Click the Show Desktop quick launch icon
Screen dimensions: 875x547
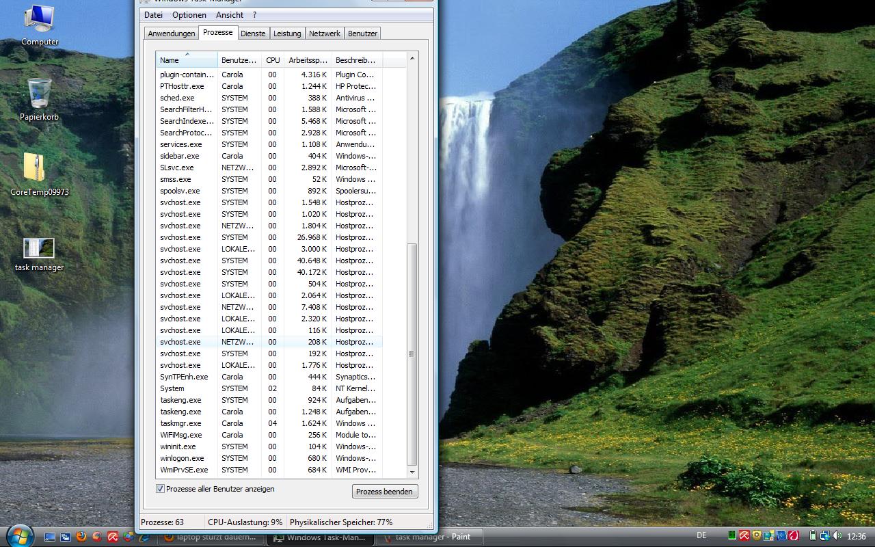tap(50, 537)
